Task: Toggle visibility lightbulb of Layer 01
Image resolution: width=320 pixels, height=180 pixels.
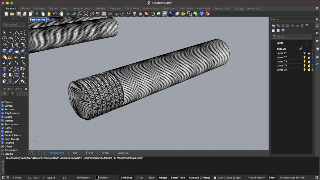Action: [305, 53]
